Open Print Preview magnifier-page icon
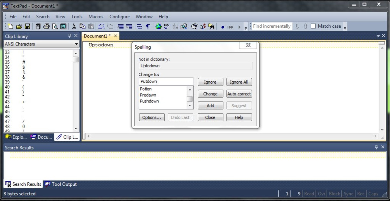The image size is (390, 201). pos(55,26)
